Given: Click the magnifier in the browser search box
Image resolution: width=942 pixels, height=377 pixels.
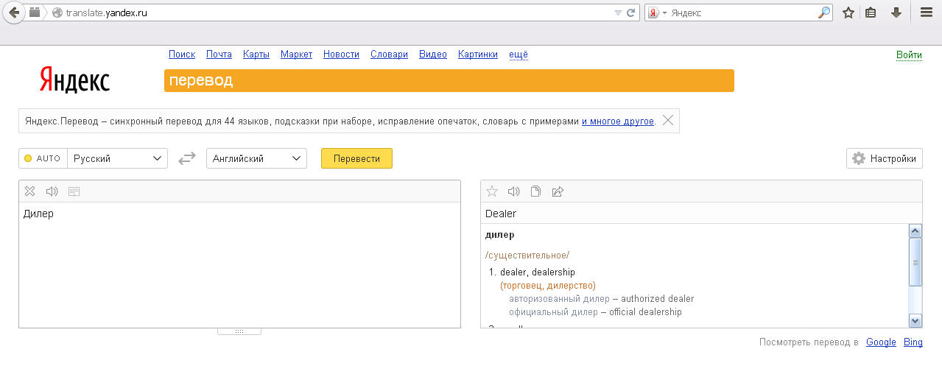Looking at the screenshot, I should (823, 13).
